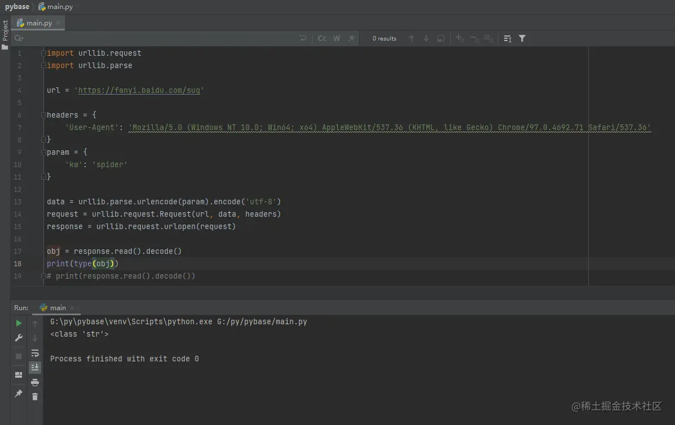Toggle soft-wrap in run console
This screenshot has width=675, height=425.
(x=35, y=354)
